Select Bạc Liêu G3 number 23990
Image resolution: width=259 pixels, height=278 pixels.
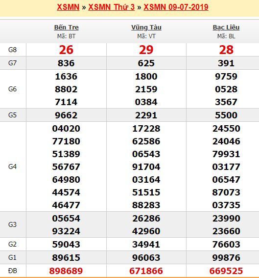226,218
